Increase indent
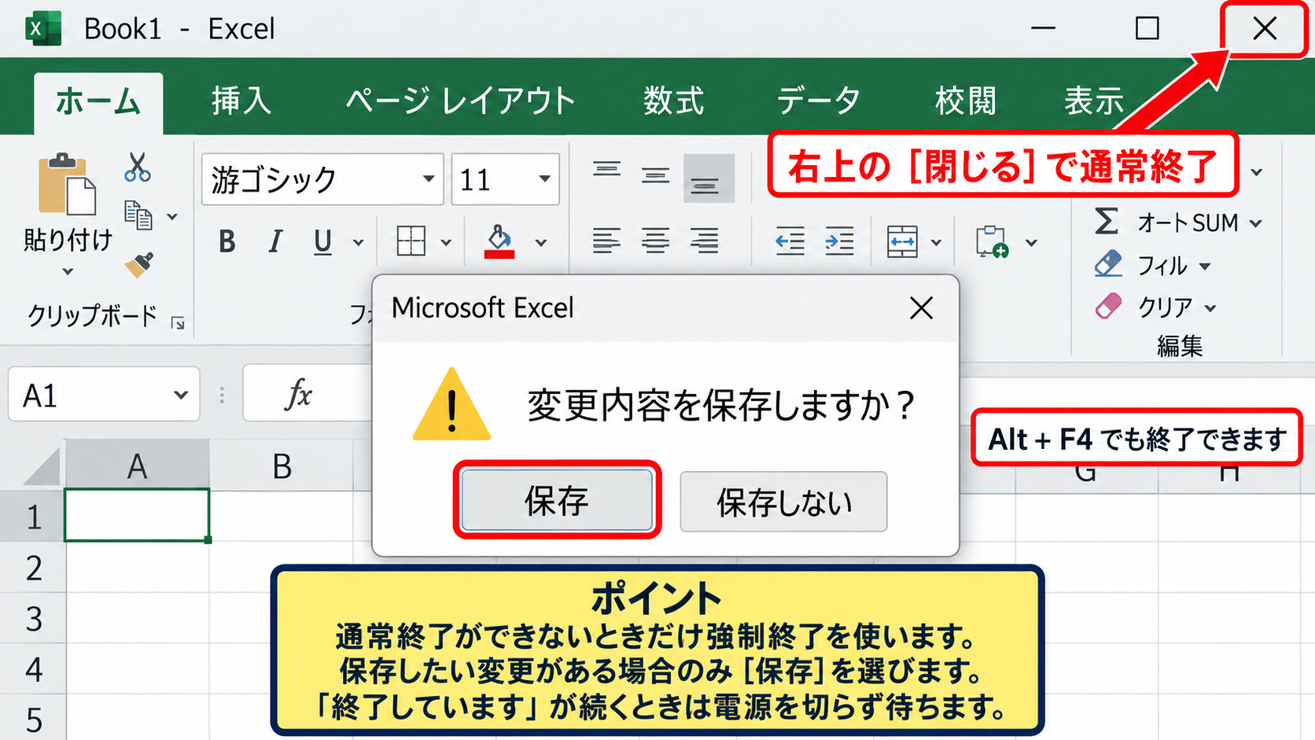 point(839,241)
